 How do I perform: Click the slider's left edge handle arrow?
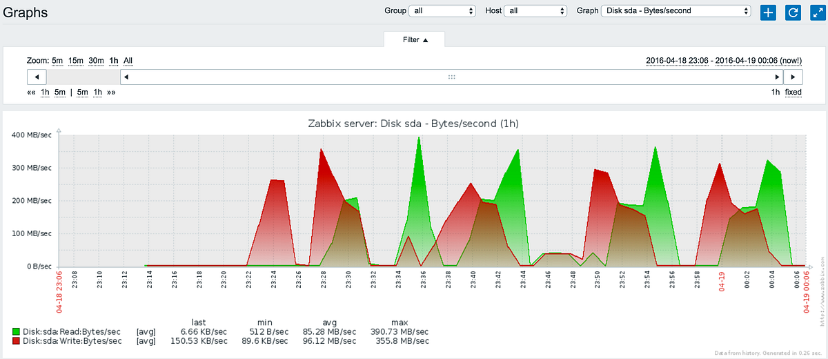(x=126, y=77)
